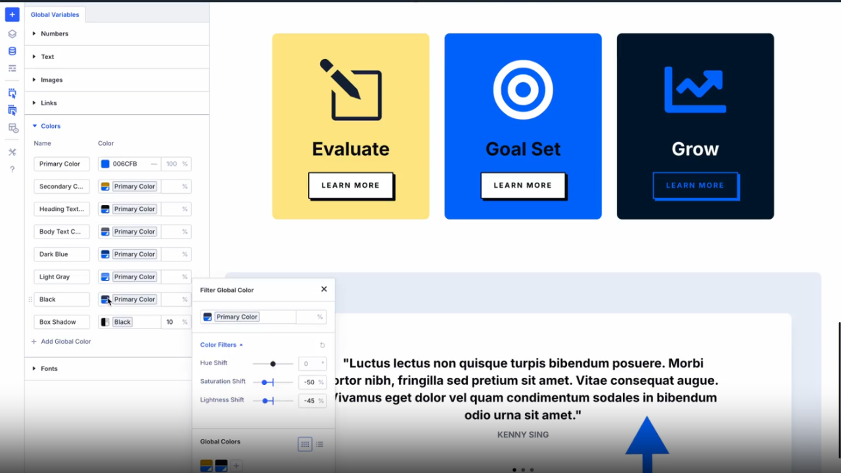
Task: Collapse the Colors section
Action: click(x=51, y=125)
